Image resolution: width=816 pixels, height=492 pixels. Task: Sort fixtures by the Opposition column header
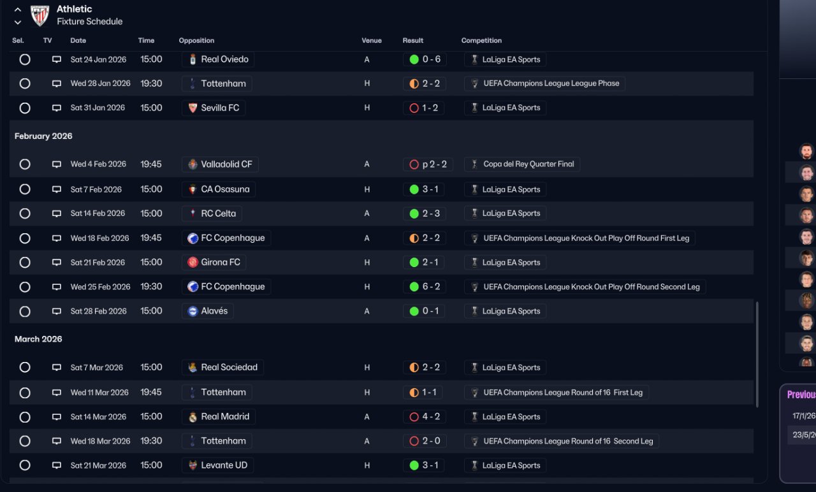click(196, 41)
